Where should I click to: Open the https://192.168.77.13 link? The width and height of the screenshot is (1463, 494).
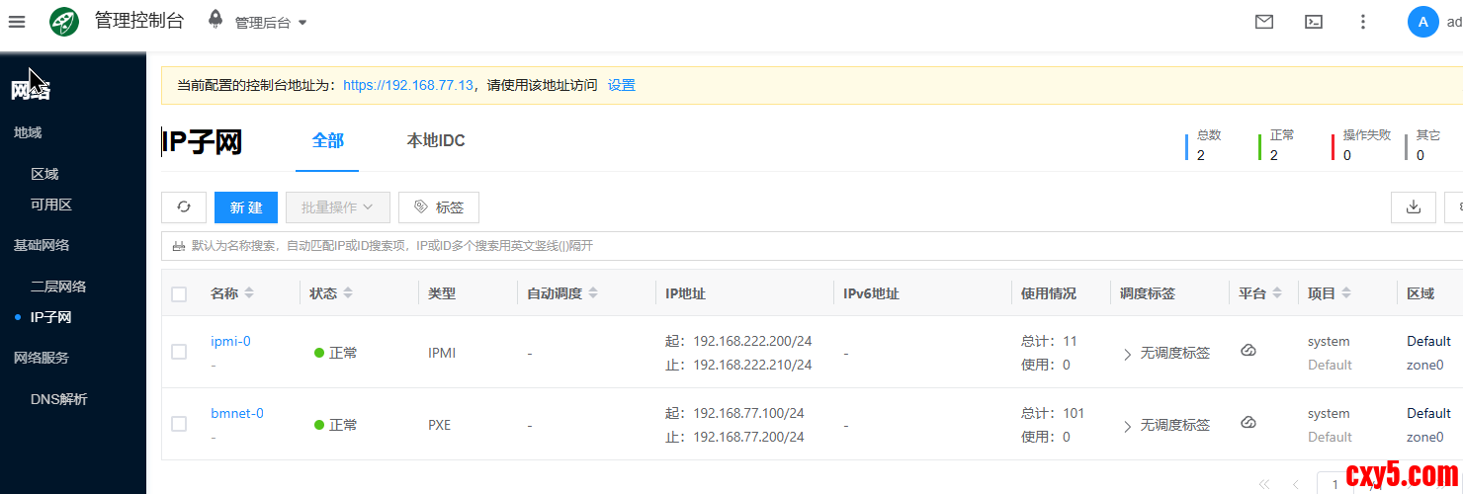coord(408,85)
